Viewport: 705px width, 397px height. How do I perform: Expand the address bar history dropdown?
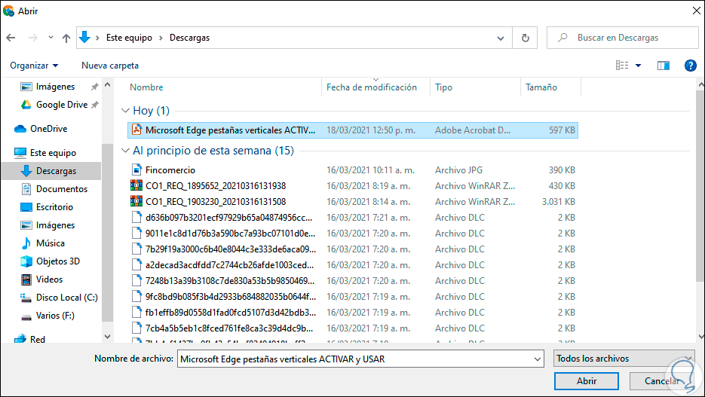point(501,38)
